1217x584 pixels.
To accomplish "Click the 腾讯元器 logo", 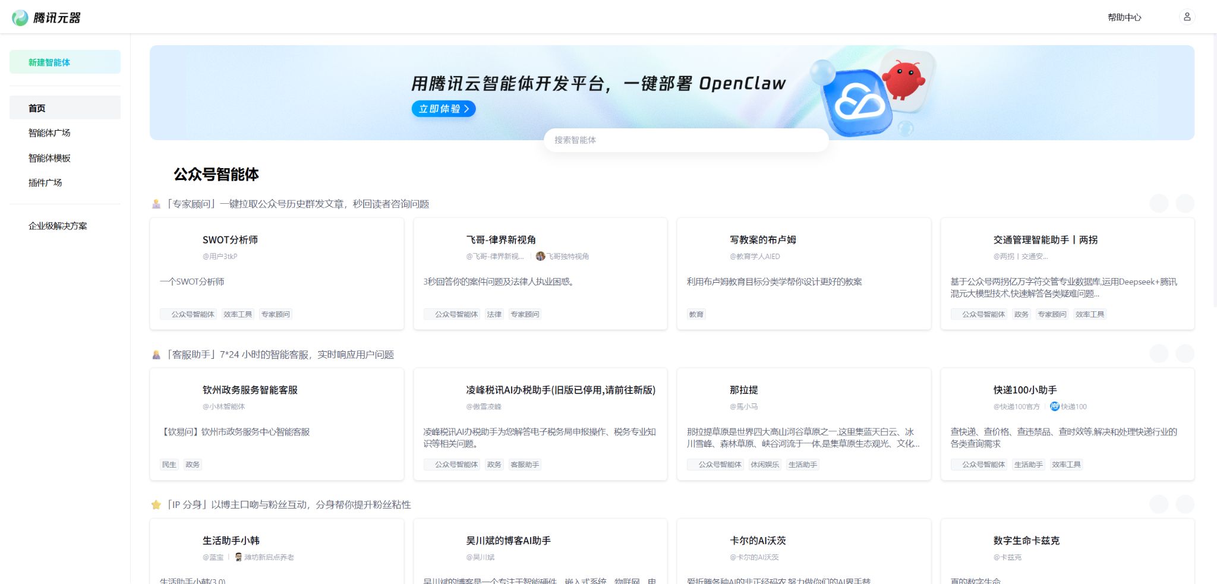I will [x=46, y=18].
